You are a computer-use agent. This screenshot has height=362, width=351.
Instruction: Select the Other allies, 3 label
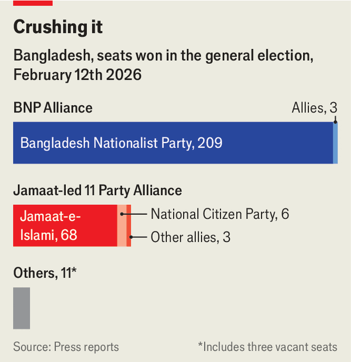tap(191, 237)
